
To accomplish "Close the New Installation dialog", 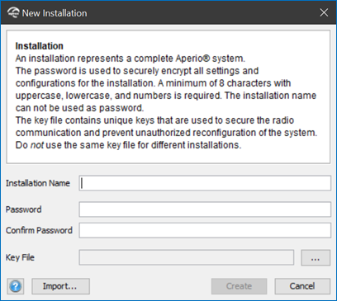I will point(324,12).
